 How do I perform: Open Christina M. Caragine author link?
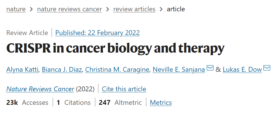(x=117, y=69)
